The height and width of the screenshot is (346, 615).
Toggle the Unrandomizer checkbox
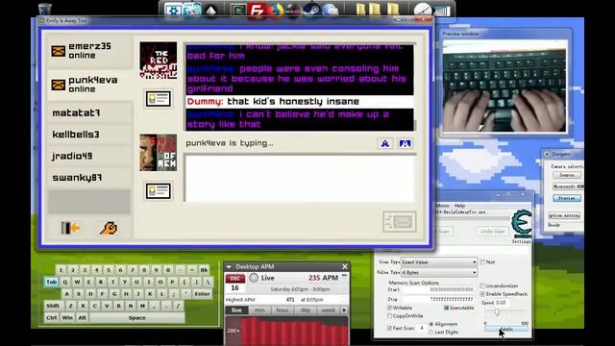coord(482,286)
